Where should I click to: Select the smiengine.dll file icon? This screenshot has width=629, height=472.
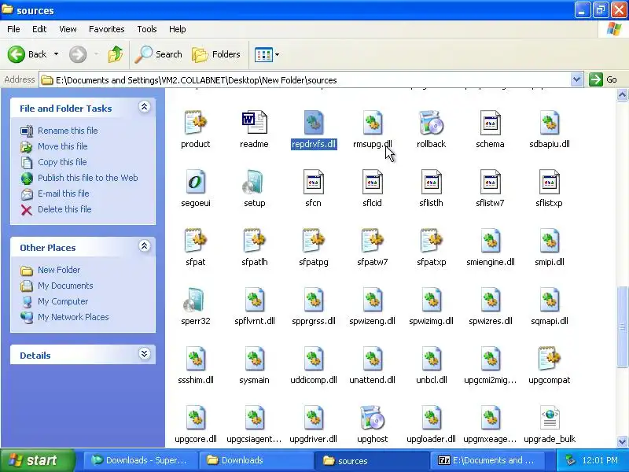[490, 241]
